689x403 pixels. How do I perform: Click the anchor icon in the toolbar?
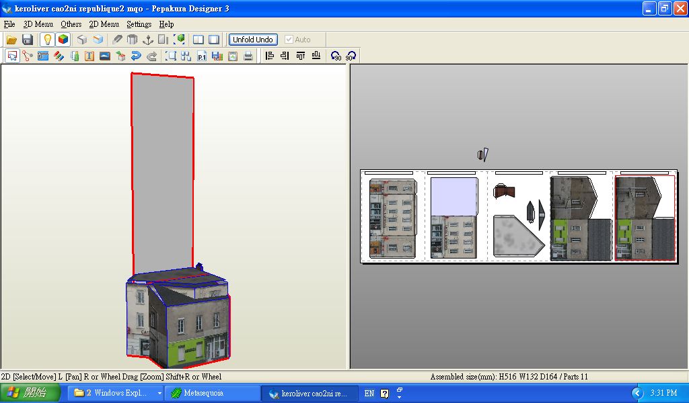(x=147, y=40)
